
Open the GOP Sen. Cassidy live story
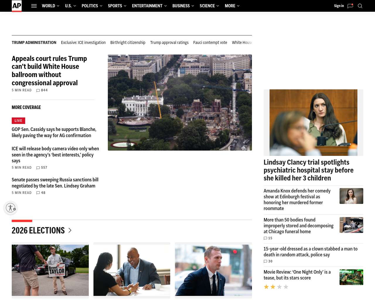point(54,132)
